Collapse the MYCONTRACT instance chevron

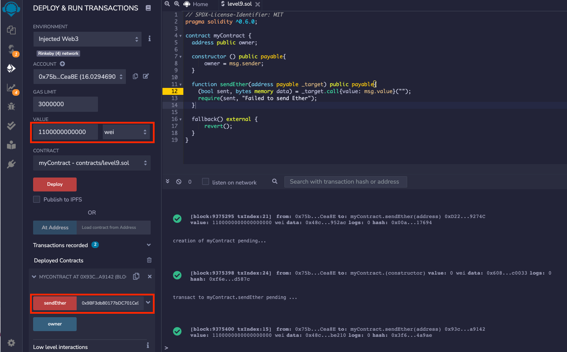coord(34,276)
